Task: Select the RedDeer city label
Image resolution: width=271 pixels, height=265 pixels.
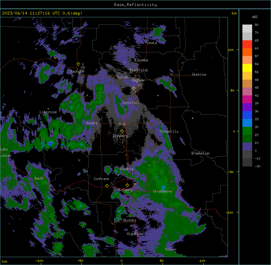Action: point(138,80)
